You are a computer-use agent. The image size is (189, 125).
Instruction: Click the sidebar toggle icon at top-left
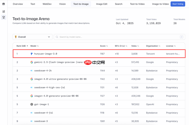pyautogui.click(x=4, y=4)
